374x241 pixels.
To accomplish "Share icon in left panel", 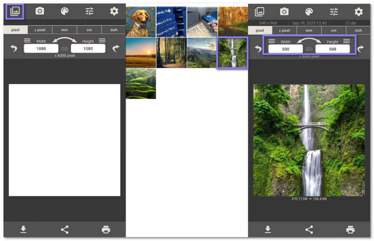I will (x=65, y=230).
